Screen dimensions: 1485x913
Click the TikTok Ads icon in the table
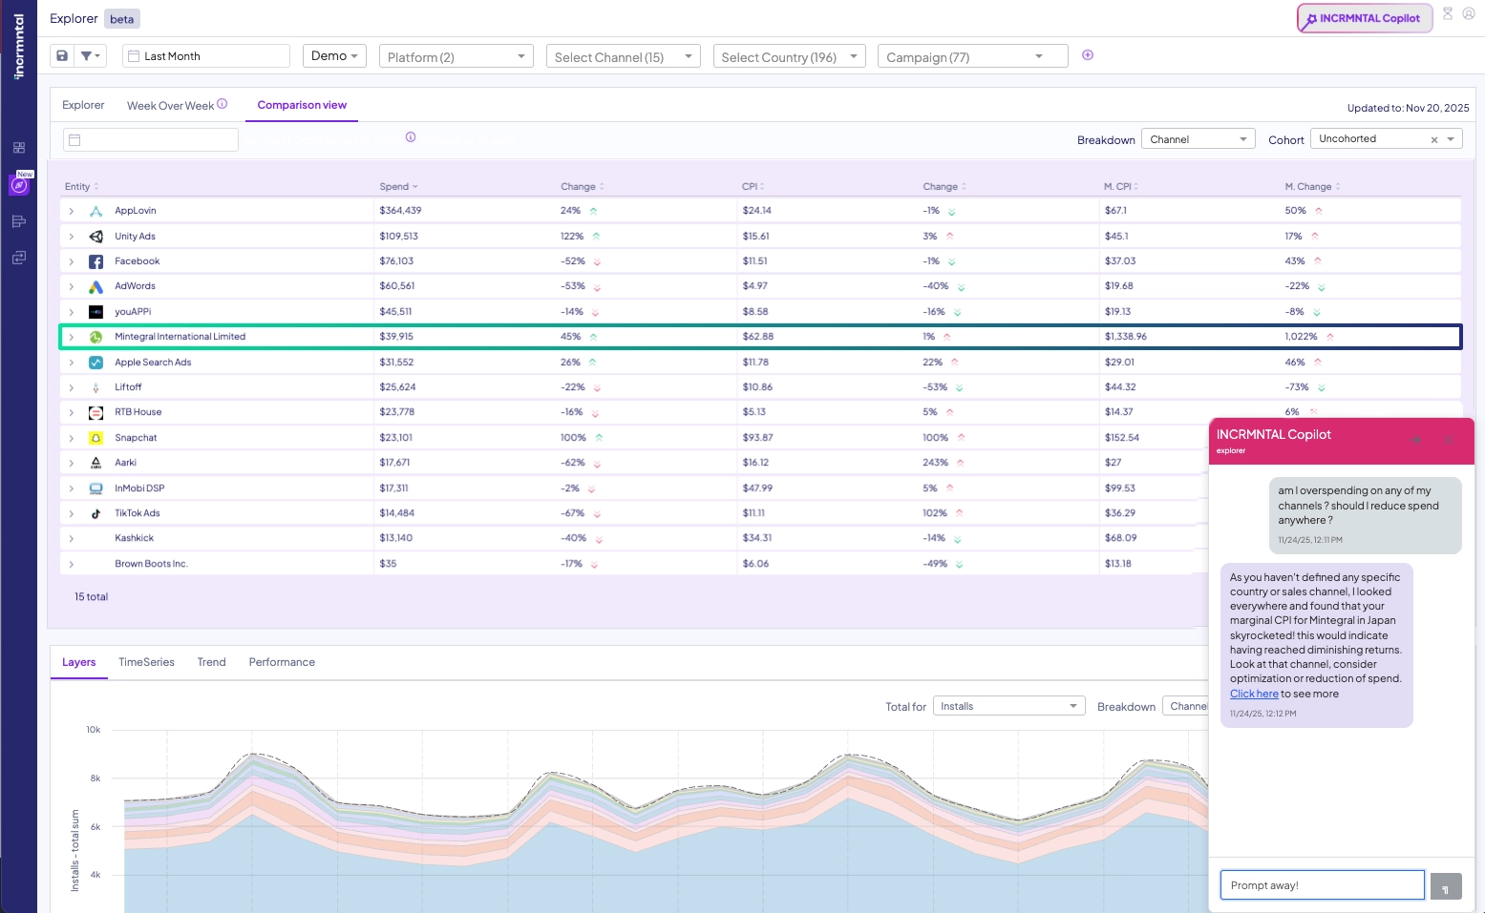[95, 512]
